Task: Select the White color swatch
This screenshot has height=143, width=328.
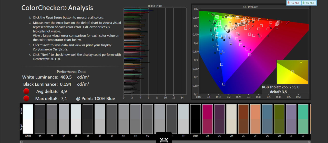Action: [x=28, y=119]
